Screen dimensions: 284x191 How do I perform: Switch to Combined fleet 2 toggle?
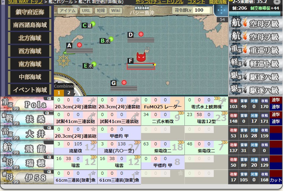[69, 93]
